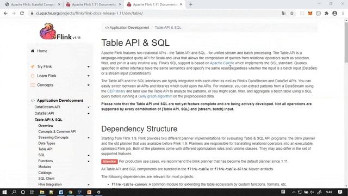Click the address bar URL field
This screenshot has width=348, height=196.
(156, 13)
